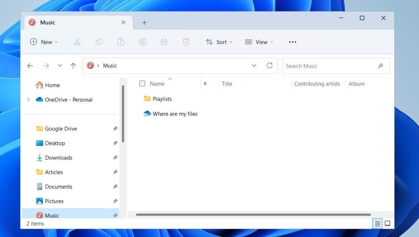Screen dimensions: 419x237
Task: Click the 2 items status text
Action: (x=35, y=224)
